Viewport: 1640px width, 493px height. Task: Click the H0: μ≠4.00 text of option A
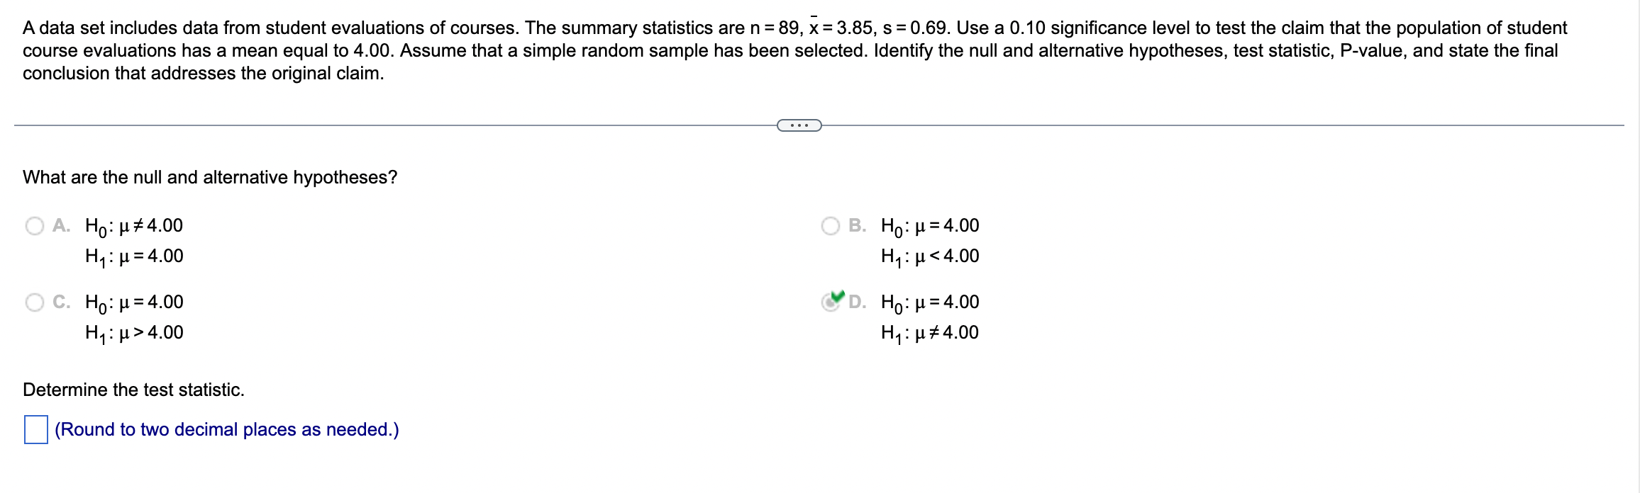pos(134,226)
